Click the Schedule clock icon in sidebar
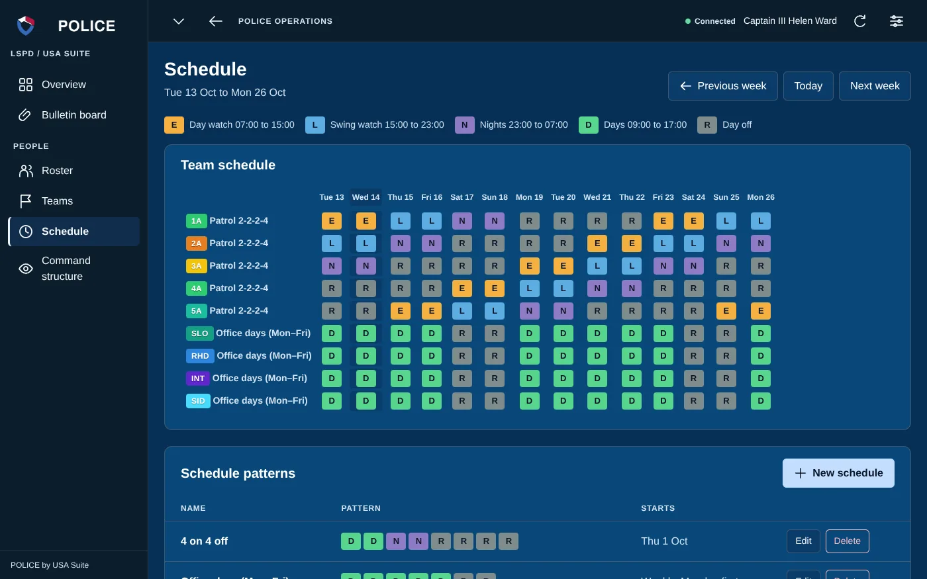 point(26,232)
